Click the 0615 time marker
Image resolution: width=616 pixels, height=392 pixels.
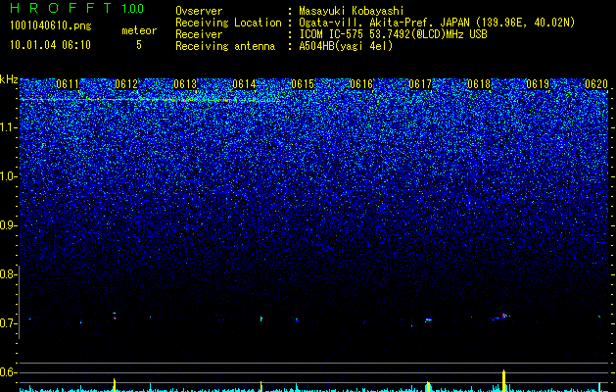pyautogui.click(x=303, y=84)
